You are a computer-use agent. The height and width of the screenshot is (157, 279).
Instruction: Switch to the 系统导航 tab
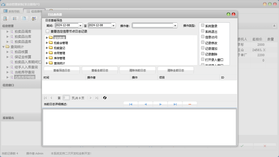12,11
